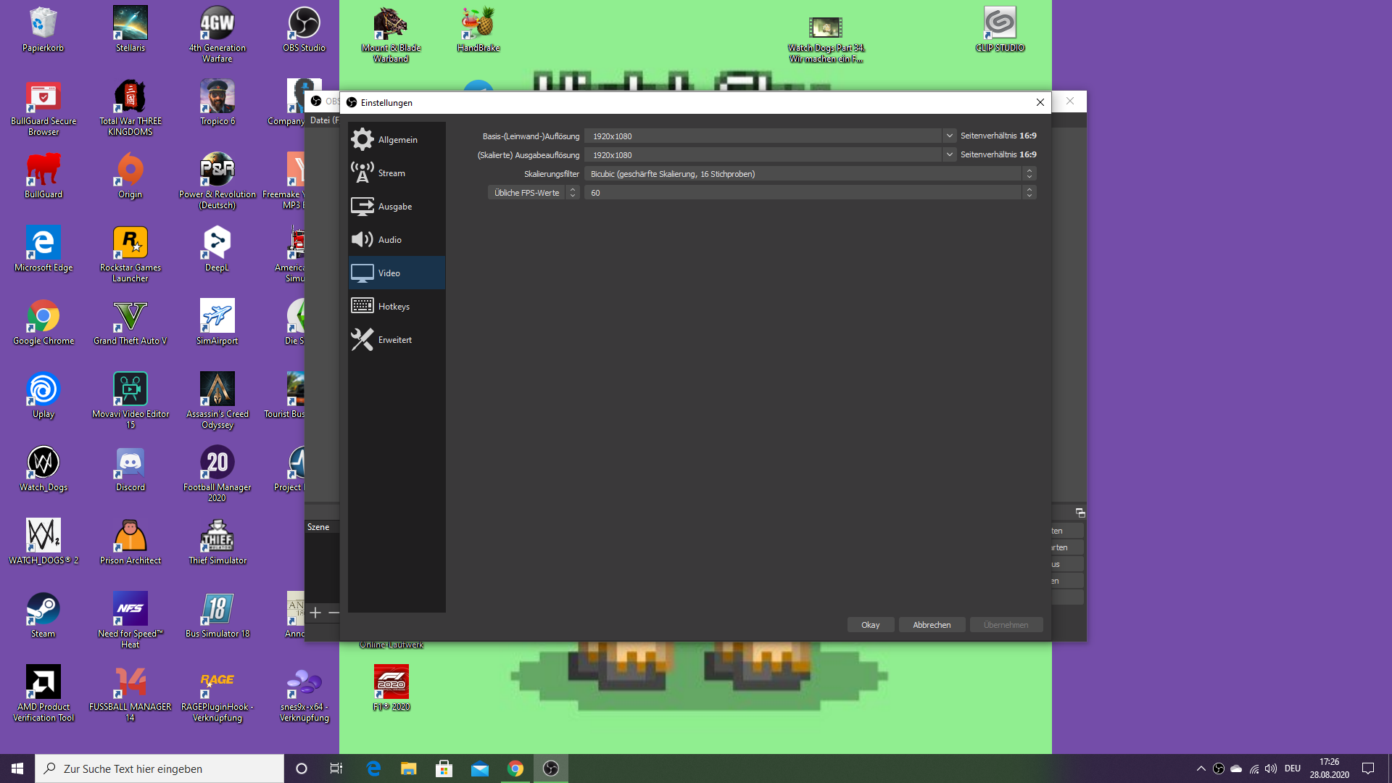Open Übliche FPS-Werte type selector
Image resolution: width=1392 pixels, height=783 pixels.
pos(534,193)
